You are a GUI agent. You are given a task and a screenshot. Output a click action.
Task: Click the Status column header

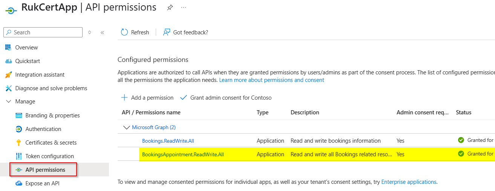(x=464, y=112)
